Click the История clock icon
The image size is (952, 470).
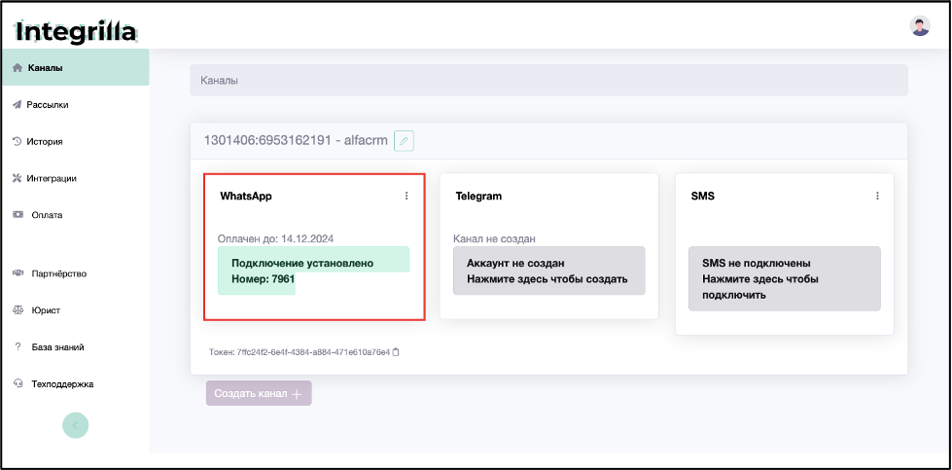(17, 141)
